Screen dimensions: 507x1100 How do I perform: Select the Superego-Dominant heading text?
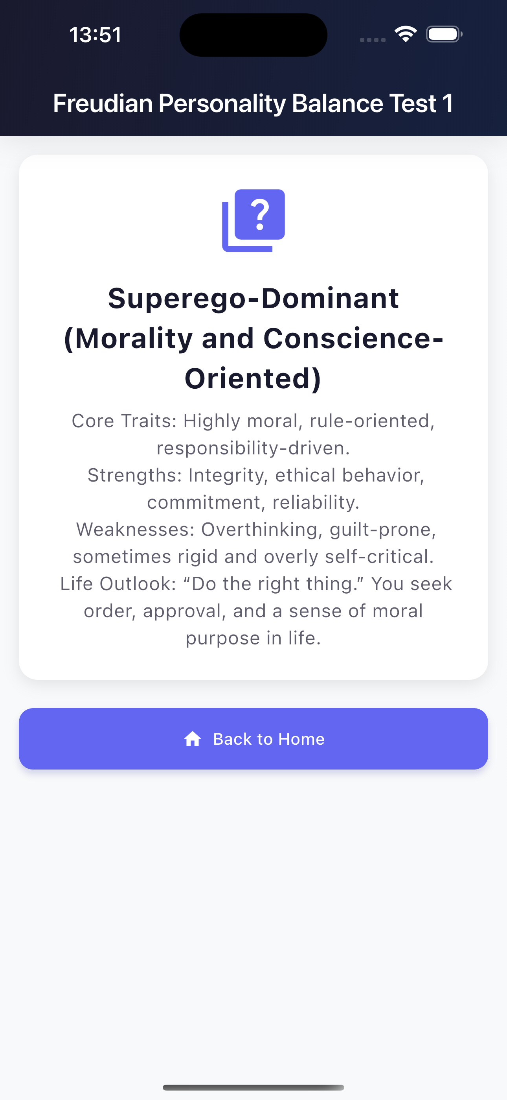point(253,298)
